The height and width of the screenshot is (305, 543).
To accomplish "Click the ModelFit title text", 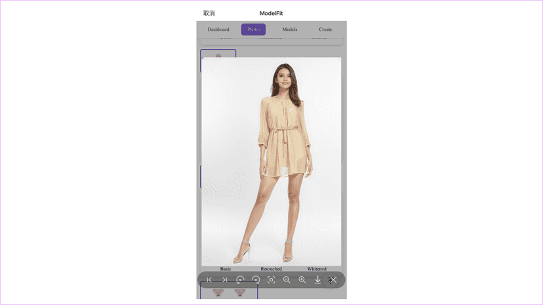I will 271,13.
